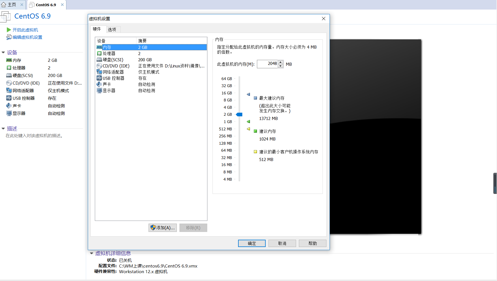Select the 硬盘(SCSI) disk icon in the dialog list
The width and height of the screenshot is (497, 281).
99,60
